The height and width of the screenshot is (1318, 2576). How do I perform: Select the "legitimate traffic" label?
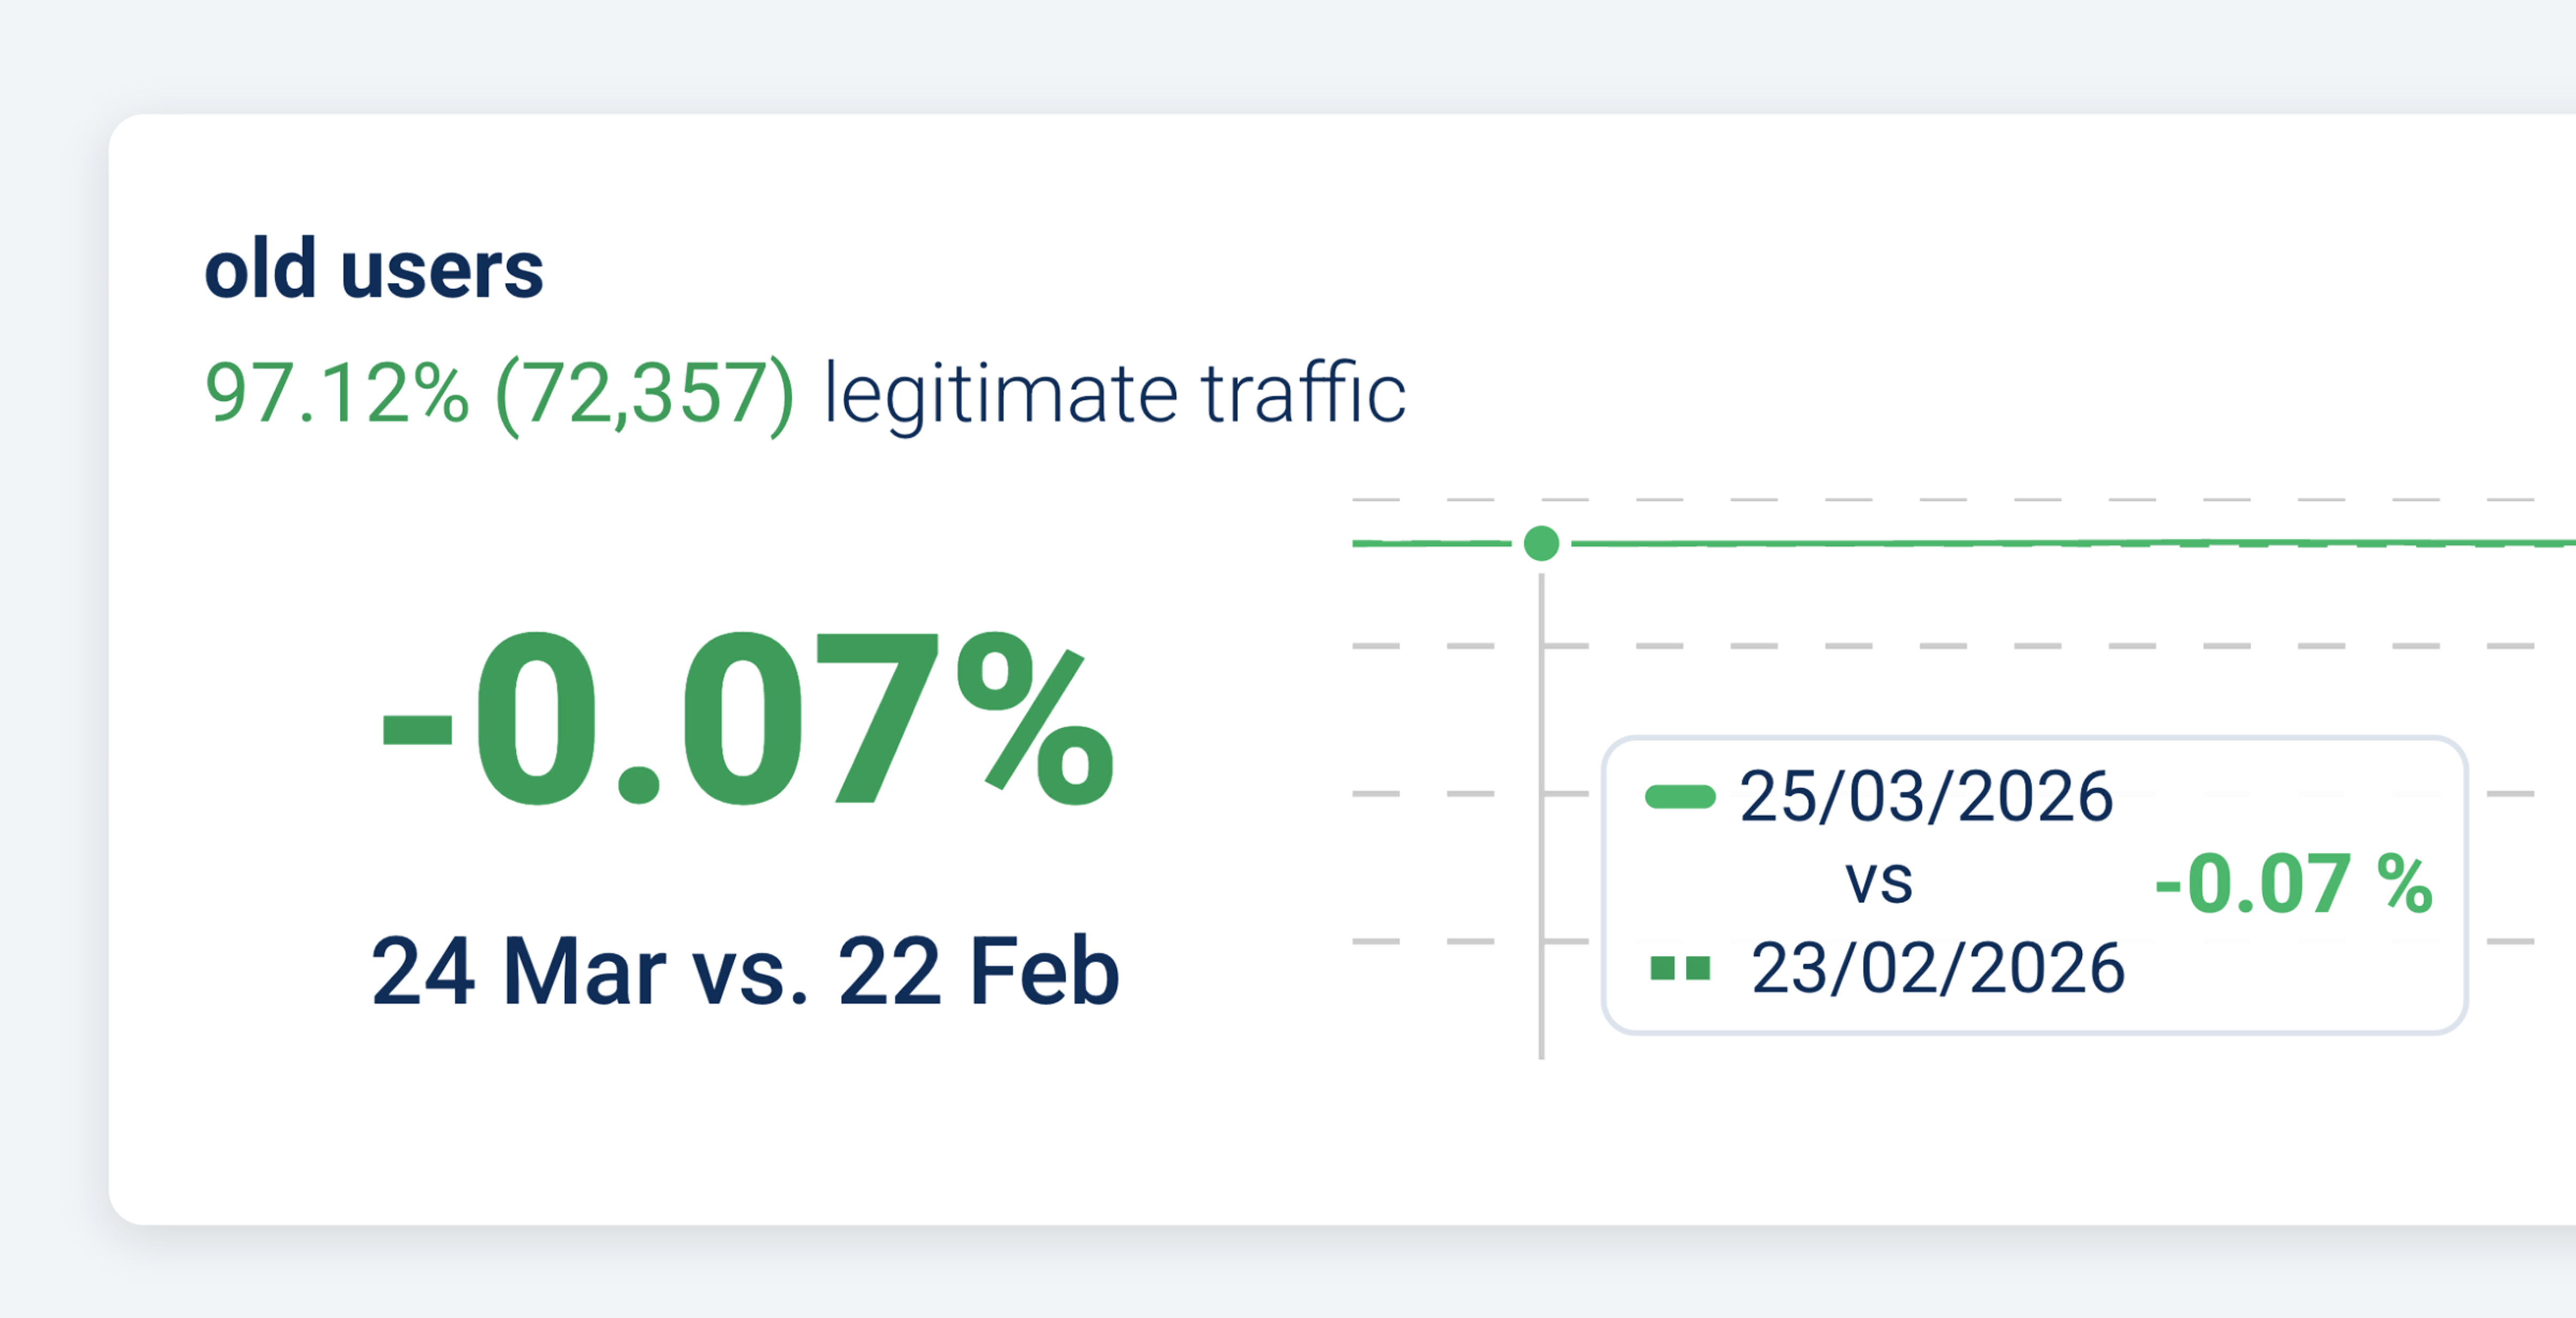point(1114,394)
